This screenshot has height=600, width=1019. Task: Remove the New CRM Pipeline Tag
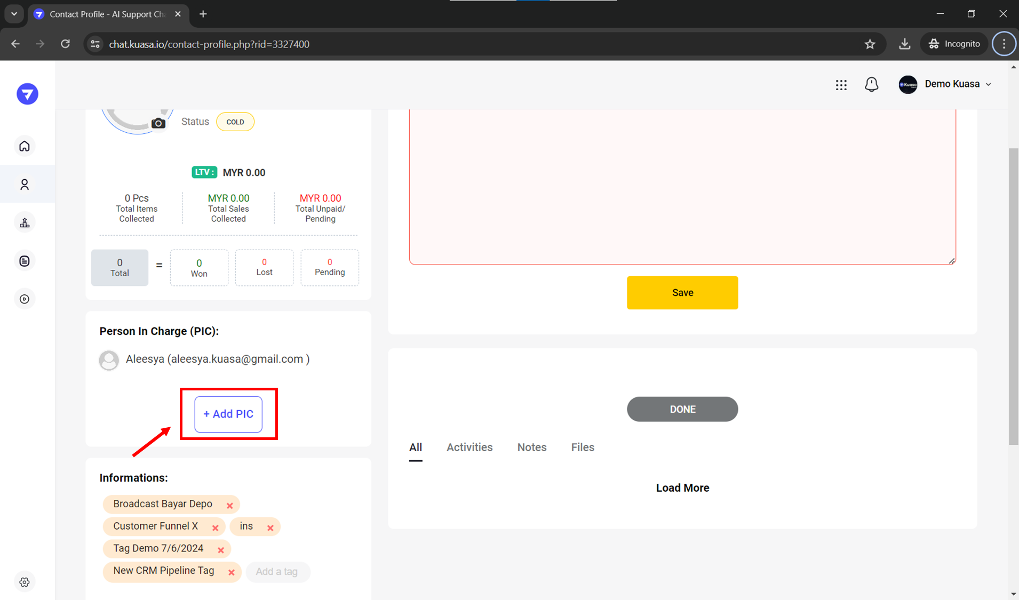tap(232, 572)
